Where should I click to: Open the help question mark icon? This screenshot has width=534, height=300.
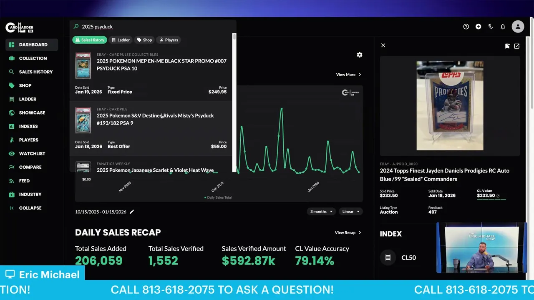point(466,27)
